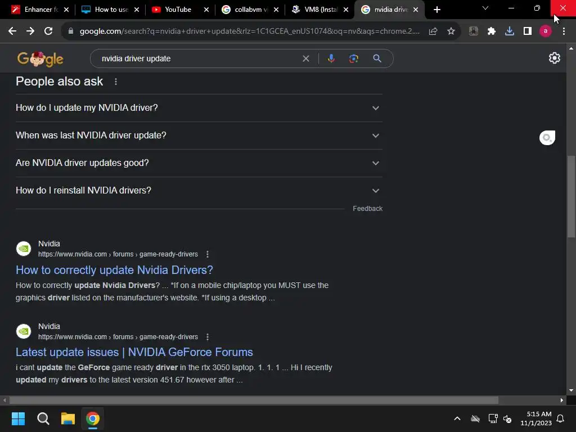Click Feedback link under People also ask
This screenshot has height=432, width=576.
(x=368, y=209)
